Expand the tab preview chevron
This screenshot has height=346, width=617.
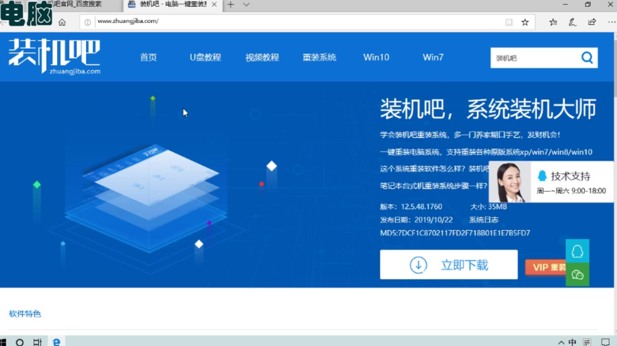coord(246,5)
